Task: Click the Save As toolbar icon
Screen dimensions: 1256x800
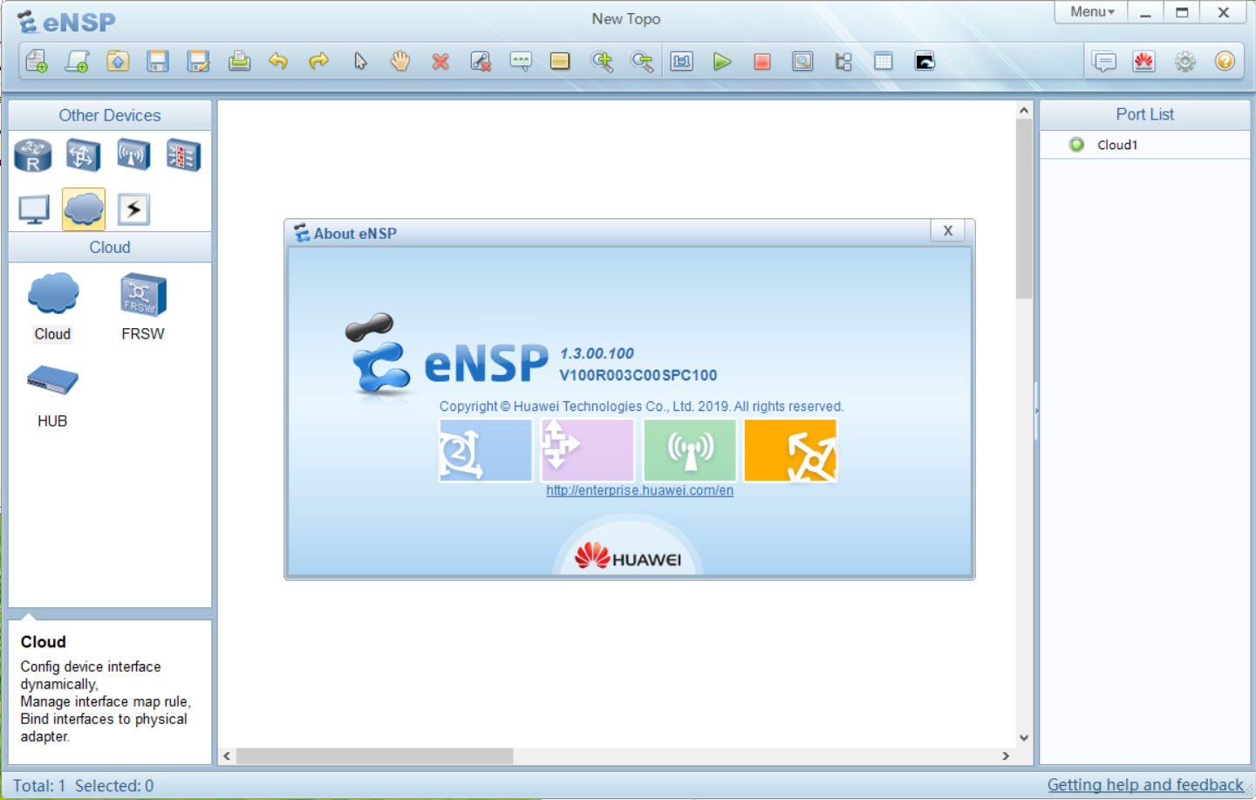Action: click(199, 61)
